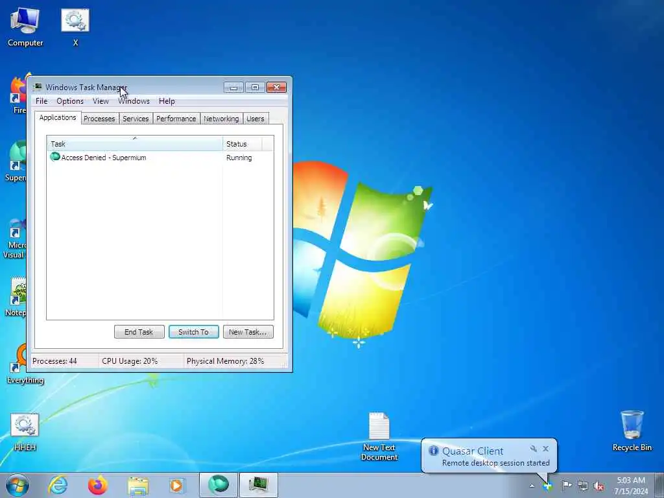
Task: Click the Running status cell
Action: [239, 158]
